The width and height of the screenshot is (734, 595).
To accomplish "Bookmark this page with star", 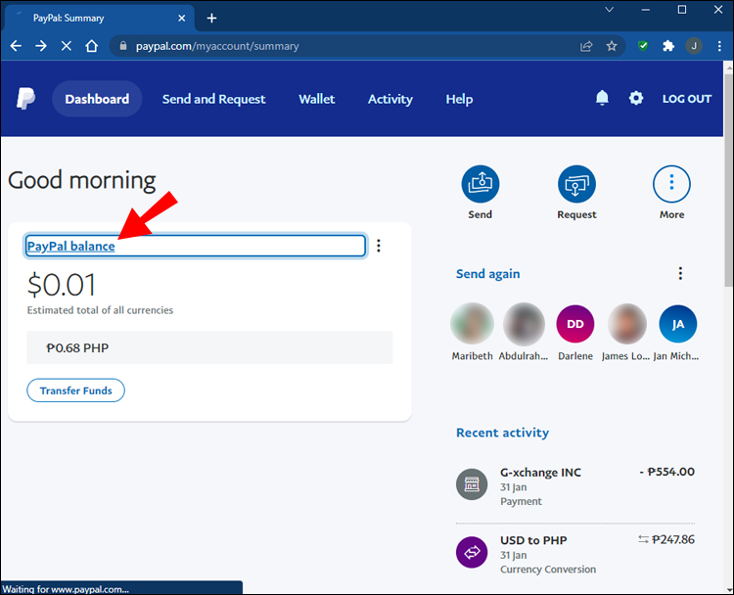I will (612, 46).
